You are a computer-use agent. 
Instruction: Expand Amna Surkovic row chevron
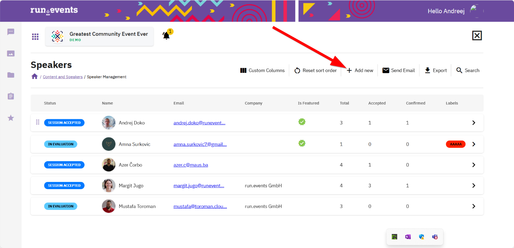click(474, 144)
